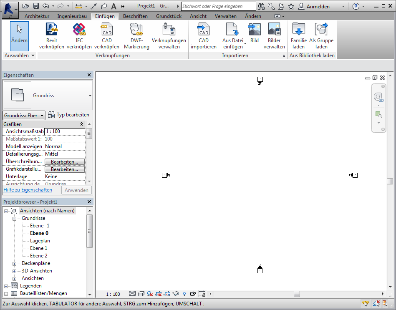Toggle reveal hidden elements lightbulb
The image size is (396, 310).
click(x=184, y=294)
